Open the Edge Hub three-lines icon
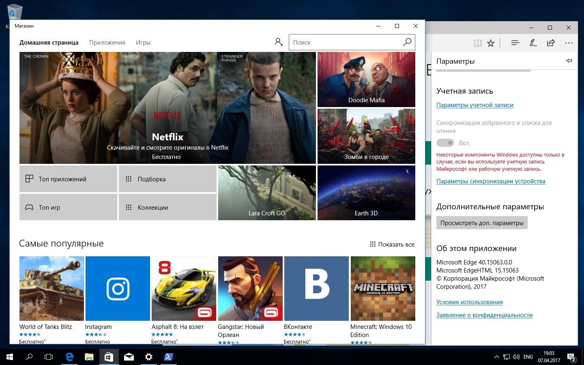This screenshot has width=584, height=365. pyautogui.click(x=515, y=43)
